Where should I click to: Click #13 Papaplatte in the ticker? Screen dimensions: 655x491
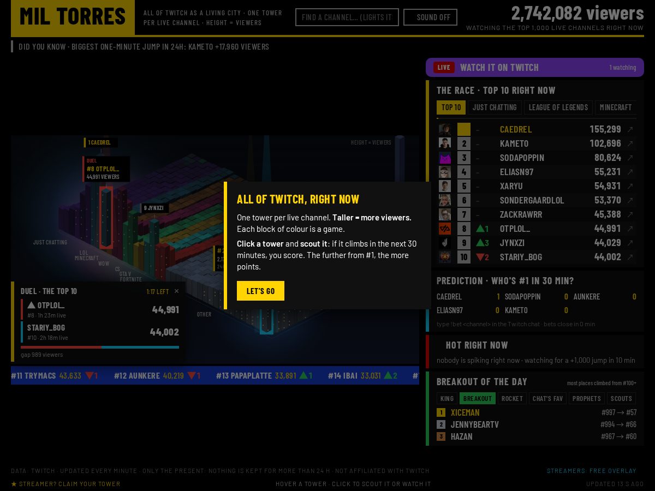(265, 375)
